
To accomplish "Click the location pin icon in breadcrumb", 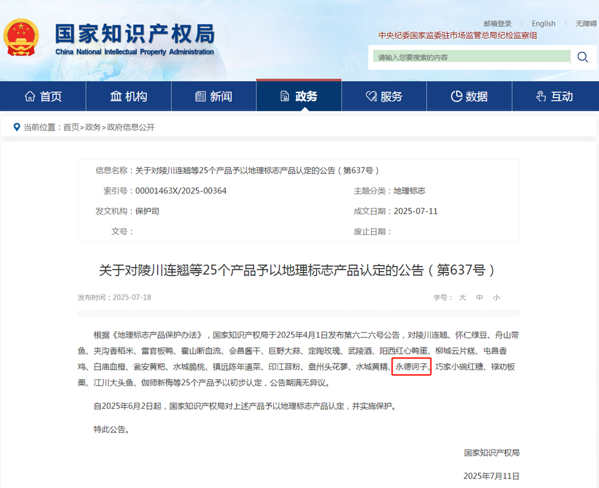I will [x=17, y=127].
